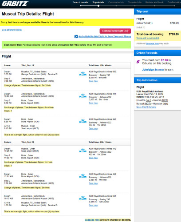
Task: Click the Orbucks rewards icon
Action: click(138, 62)
